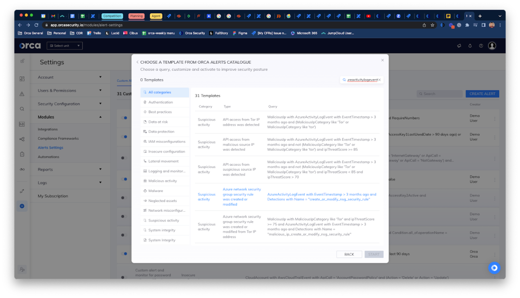Screen dimensions: 520x298
Task: Bookmark this page with the star icon
Action: coord(433,25)
